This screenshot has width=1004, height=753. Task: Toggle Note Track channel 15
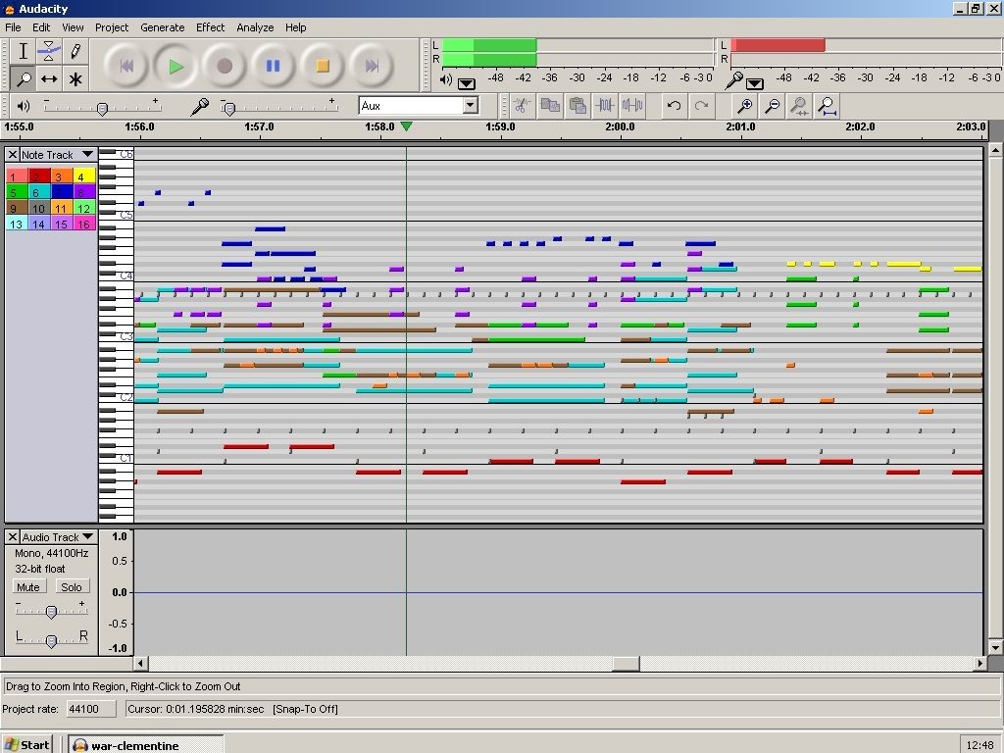tap(62, 224)
